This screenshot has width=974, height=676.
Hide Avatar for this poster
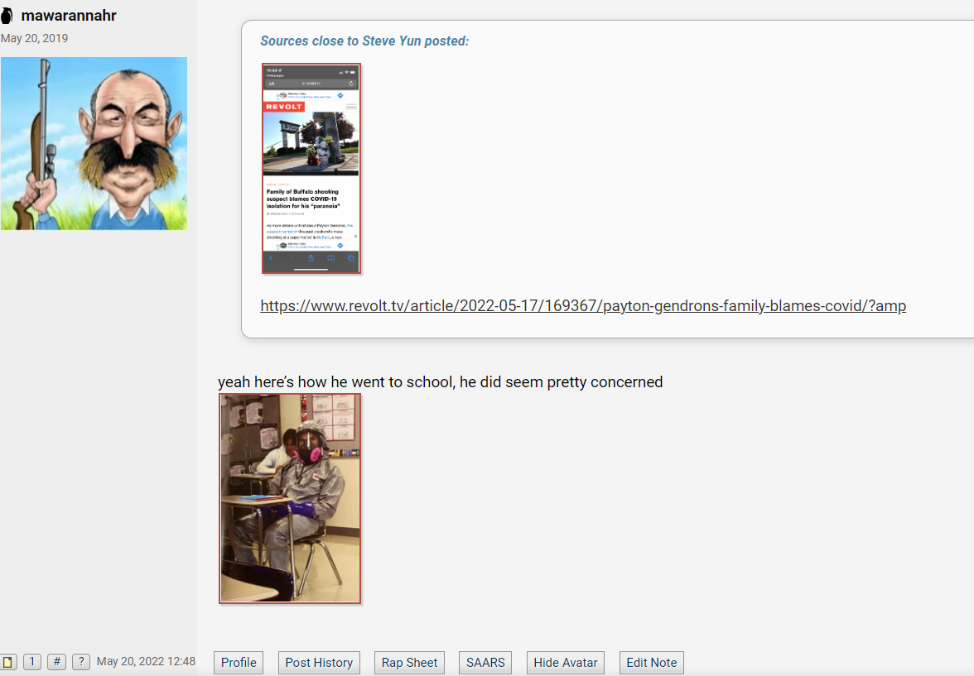[565, 662]
